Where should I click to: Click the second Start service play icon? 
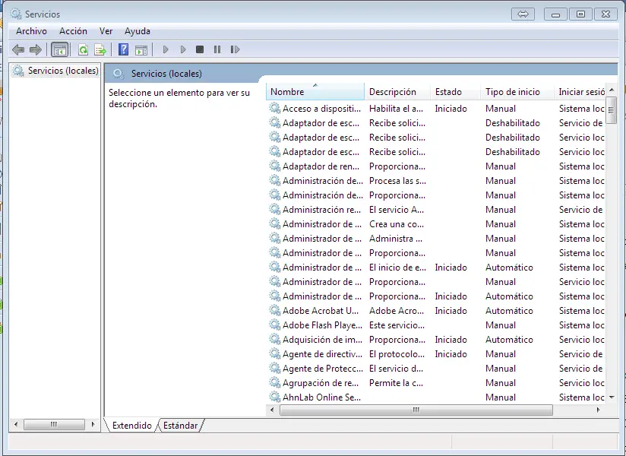coord(183,49)
